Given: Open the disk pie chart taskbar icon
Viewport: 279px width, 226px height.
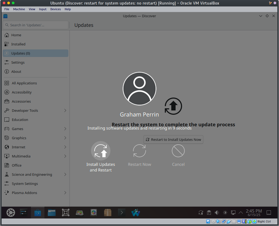Looking at the screenshot, I should 94,213.
